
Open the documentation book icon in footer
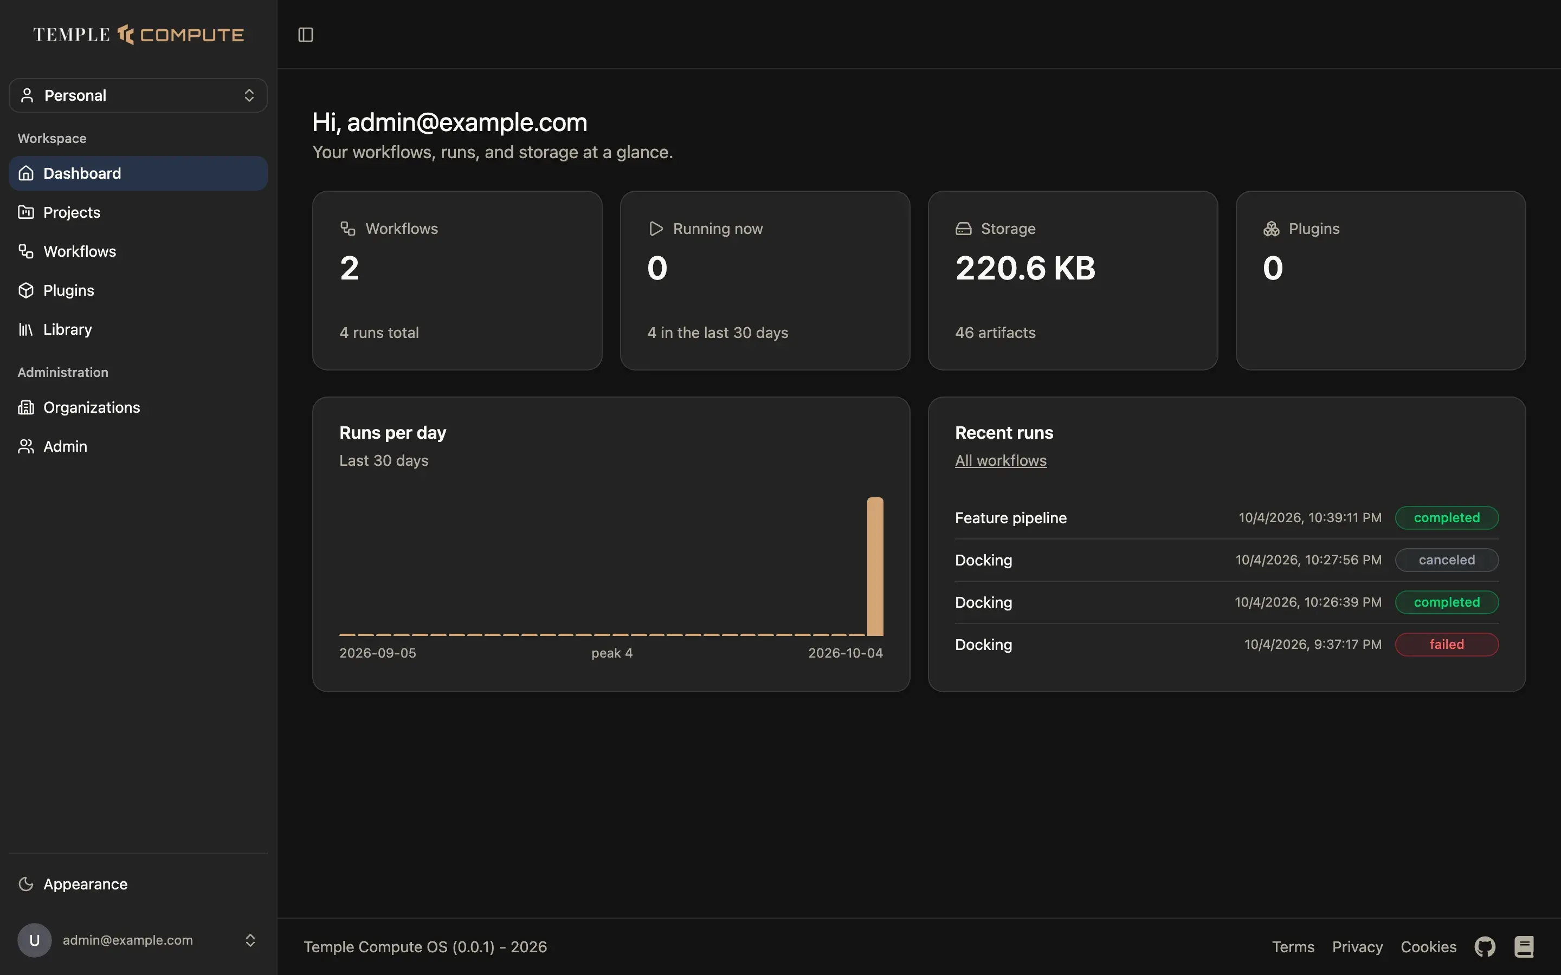coord(1524,947)
